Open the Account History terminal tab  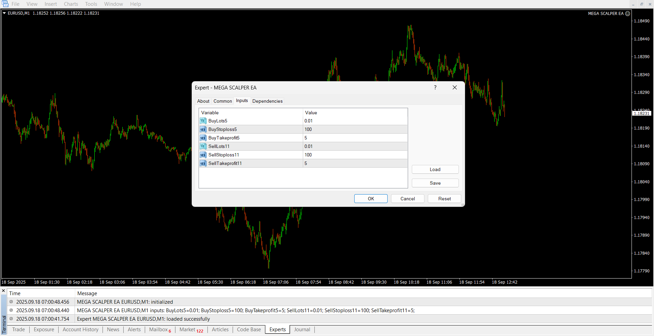coord(80,330)
